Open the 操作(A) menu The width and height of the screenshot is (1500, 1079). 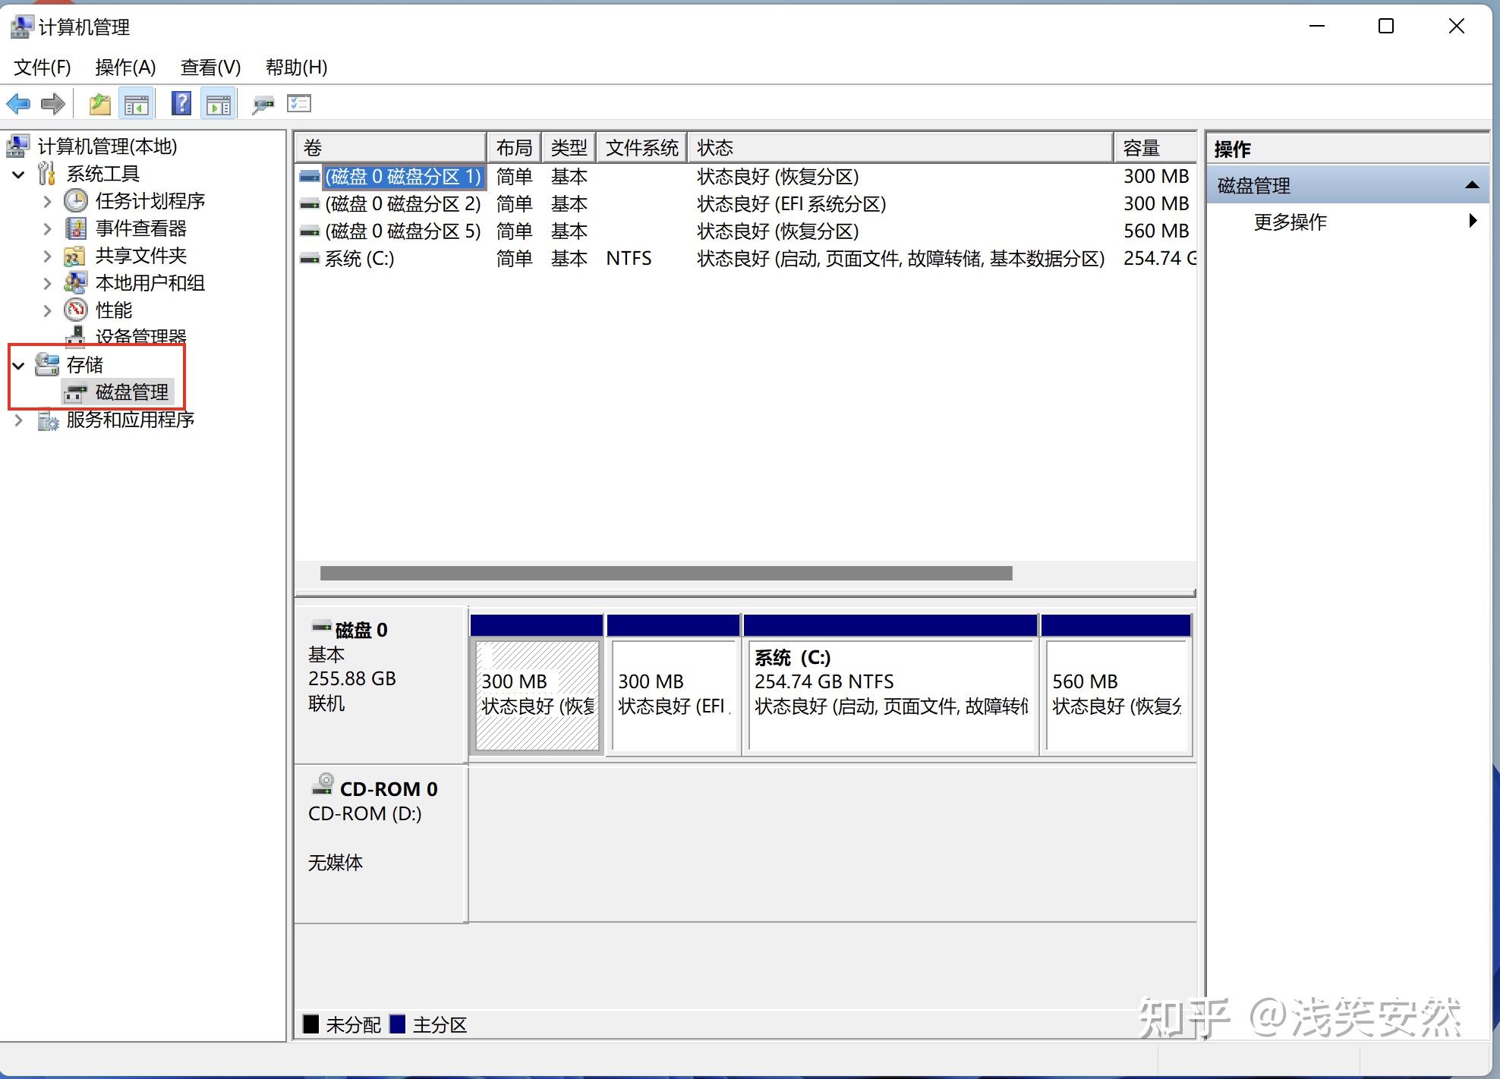coord(125,68)
